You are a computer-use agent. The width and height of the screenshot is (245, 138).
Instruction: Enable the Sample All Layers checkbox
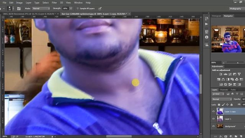[77, 8]
